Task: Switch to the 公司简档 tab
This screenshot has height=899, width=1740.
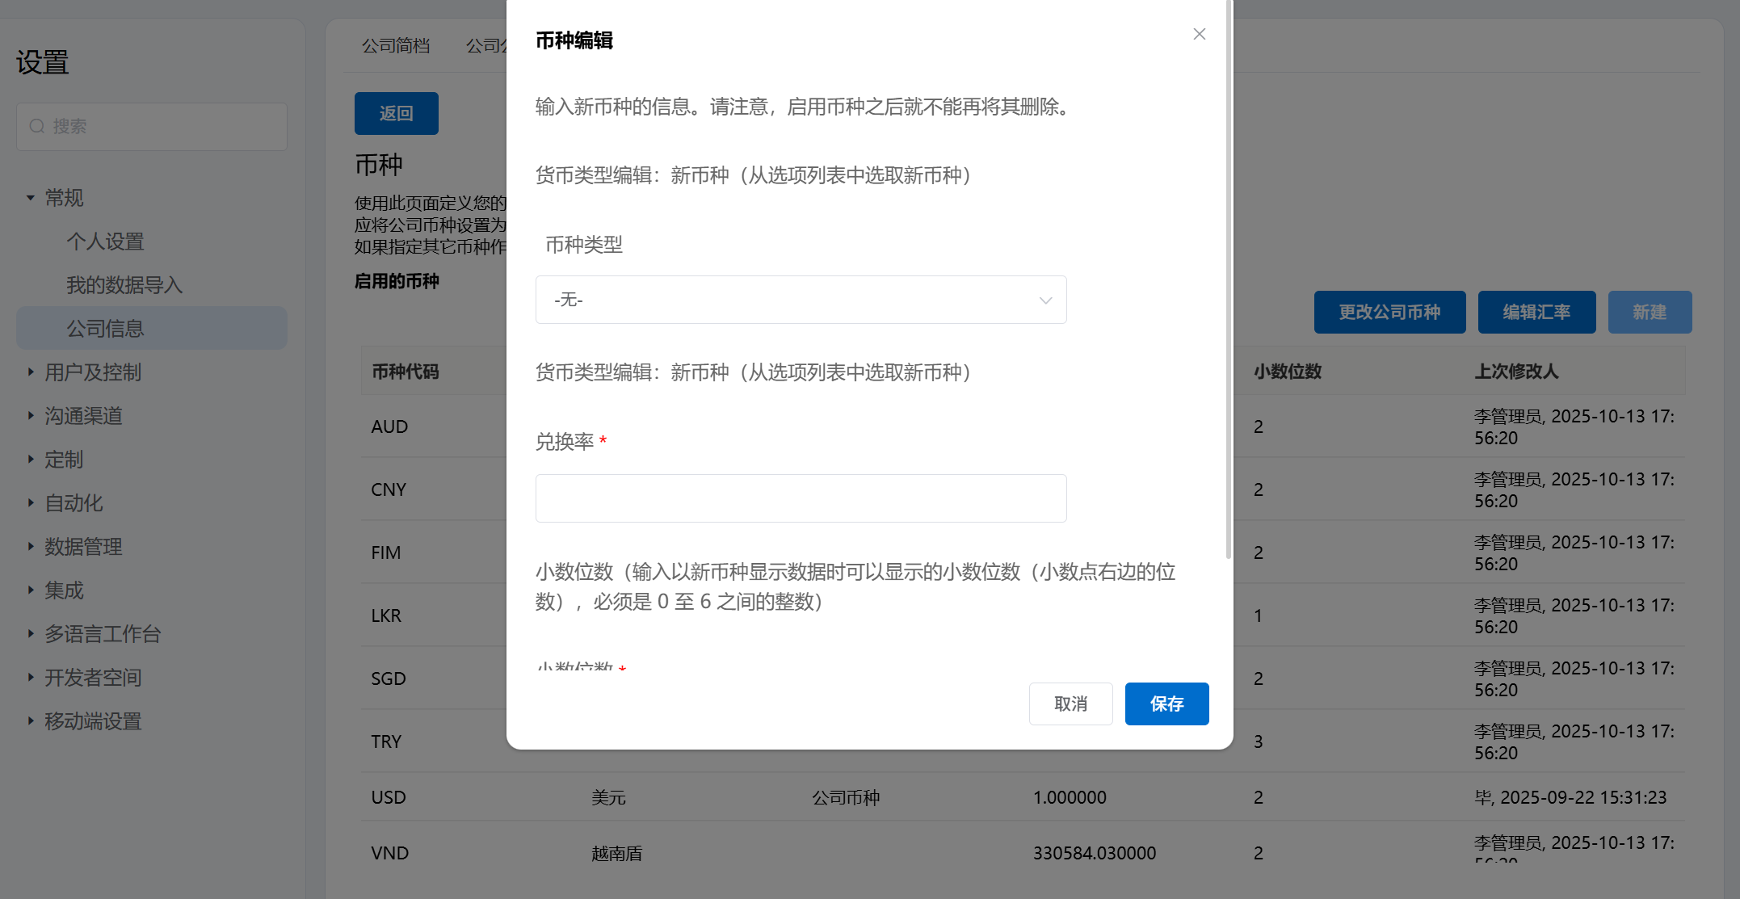Action: coord(396,46)
